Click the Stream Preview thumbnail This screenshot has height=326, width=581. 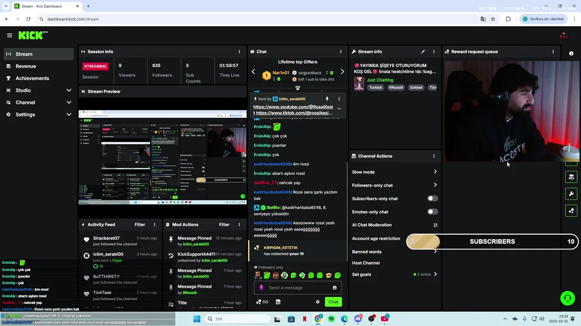162,157
